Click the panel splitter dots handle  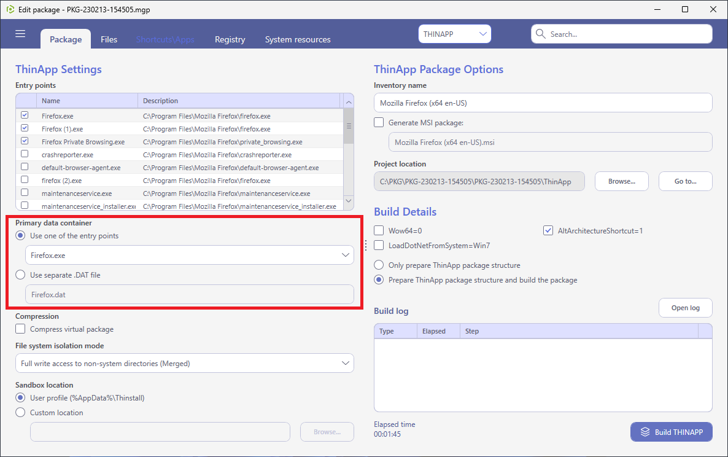(365, 245)
